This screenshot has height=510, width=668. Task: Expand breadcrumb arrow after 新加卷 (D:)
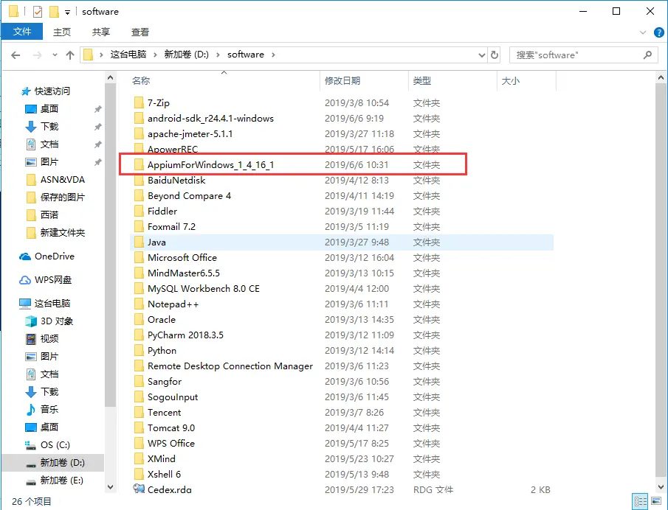coord(218,55)
